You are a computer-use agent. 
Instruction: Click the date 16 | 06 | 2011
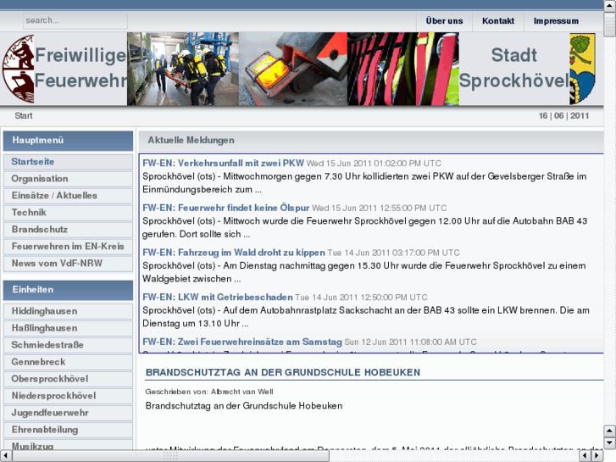pyautogui.click(x=563, y=115)
